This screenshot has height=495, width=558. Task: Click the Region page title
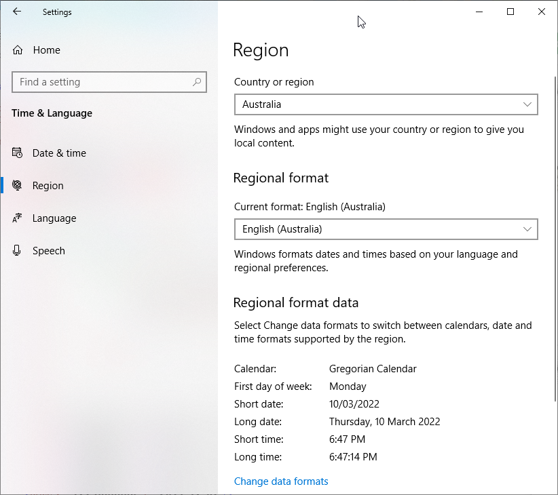coord(261,50)
